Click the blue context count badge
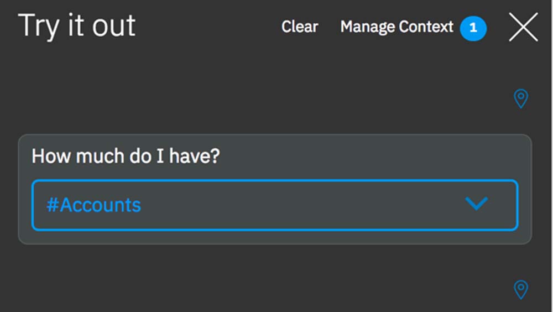Image resolution: width=553 pixels, height=312 pixels. pos(473,28)
